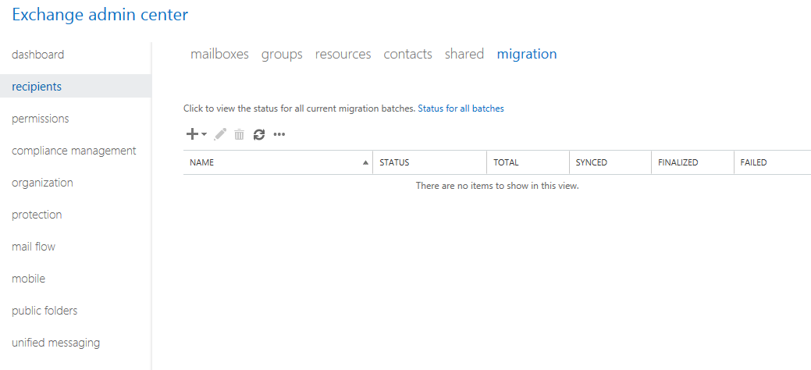Click the trash can delete icon
811x370 pixels.
tap(239, 134)
